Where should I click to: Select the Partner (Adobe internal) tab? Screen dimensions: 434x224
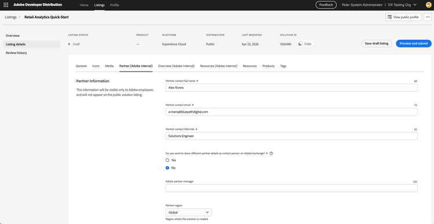[x=136, y=66]
